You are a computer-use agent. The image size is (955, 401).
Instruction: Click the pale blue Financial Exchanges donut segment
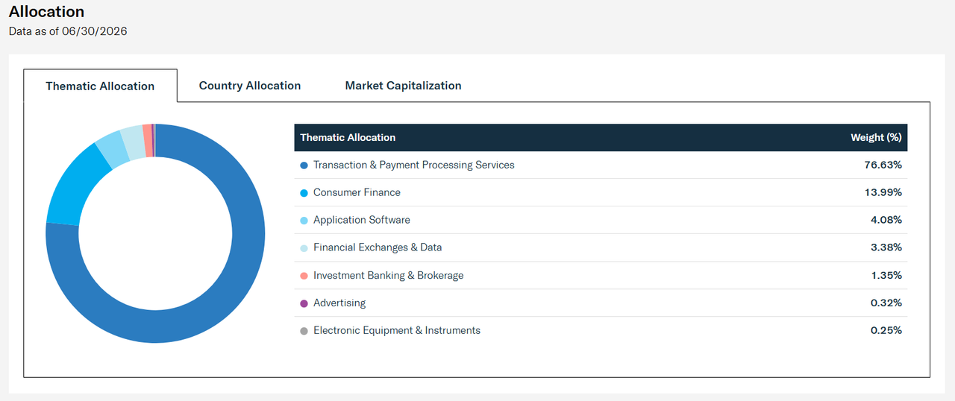pos(134,142)
